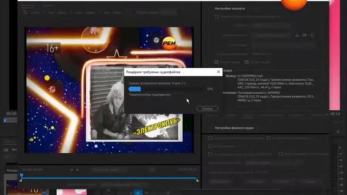This screenshot has height=195, width=347.
Task: Tick the match sequence settings checkbox
Action: [x=217, y=17]
